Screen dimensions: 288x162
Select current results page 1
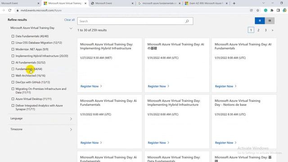pyautogui.click(x=251, y=30)
